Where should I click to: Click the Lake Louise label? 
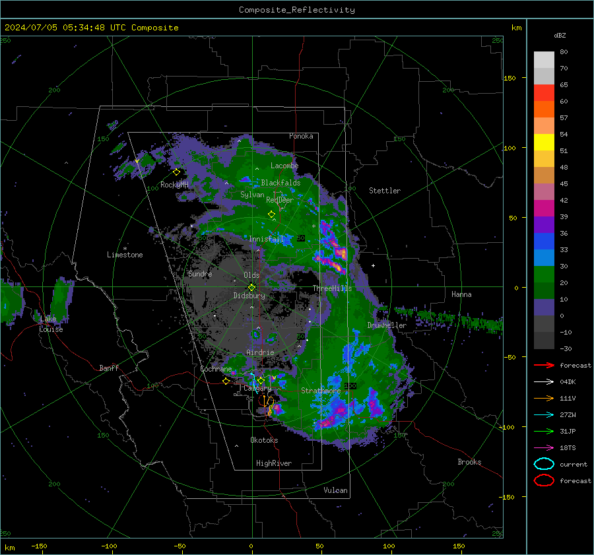(x=51, y=324)
